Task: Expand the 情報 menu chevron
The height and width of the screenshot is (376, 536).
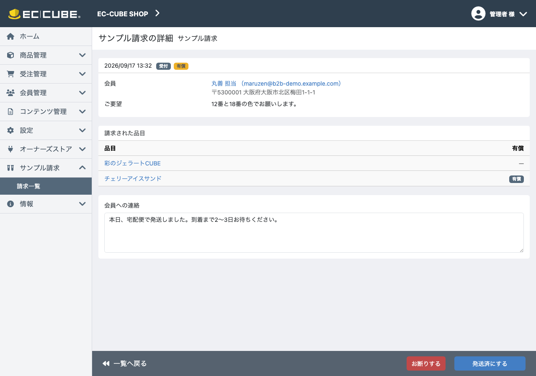Action: [x=82, y=204]
